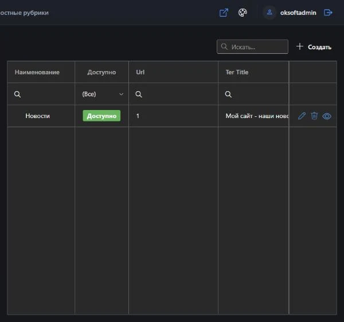This screenshot has height=322, width=344.
Task: Click the search icon in Наименование filter
Action: click(x=17, y=95)
